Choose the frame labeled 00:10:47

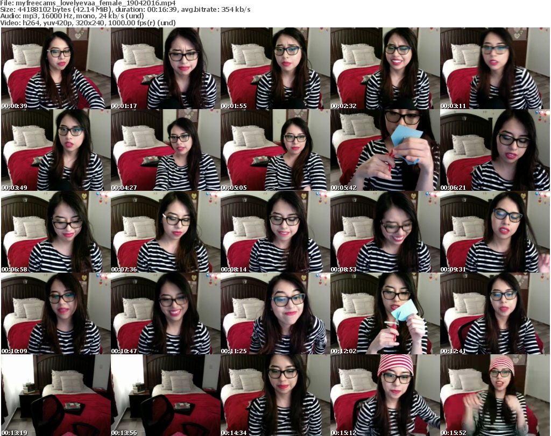(165, 314)
